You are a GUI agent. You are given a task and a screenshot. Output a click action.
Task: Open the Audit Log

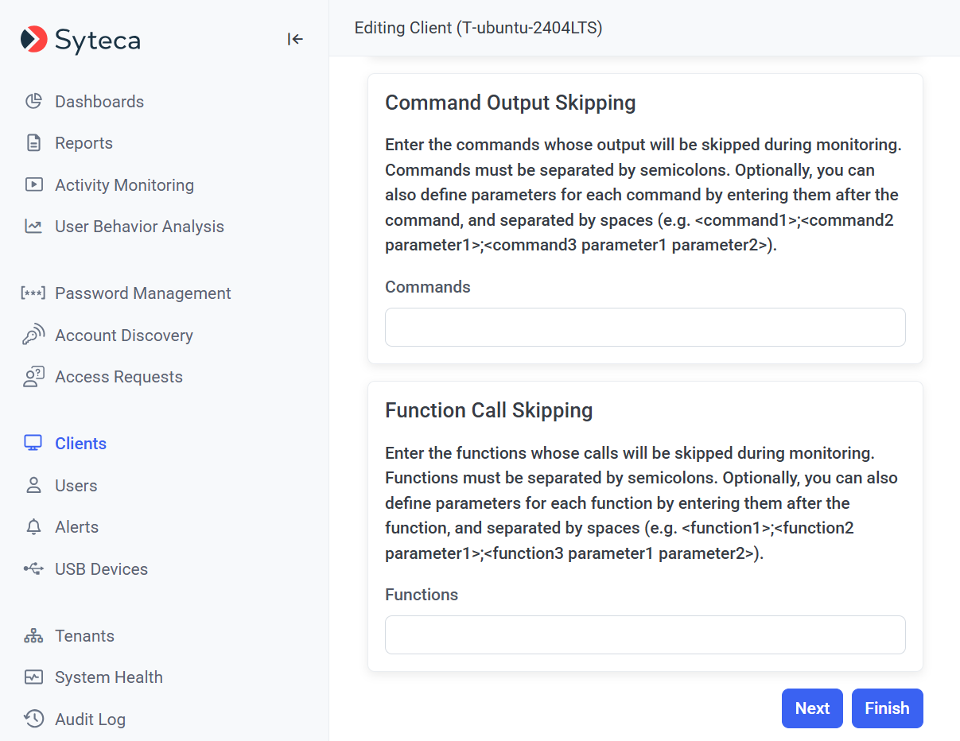pos(90,720)
